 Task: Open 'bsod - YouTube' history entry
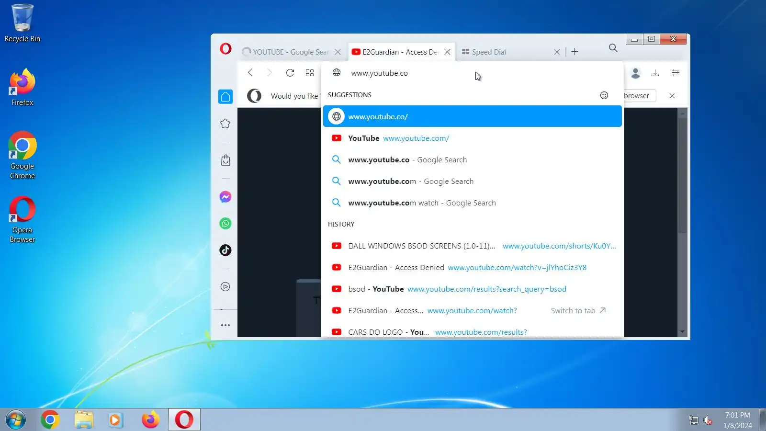[473, 289]
